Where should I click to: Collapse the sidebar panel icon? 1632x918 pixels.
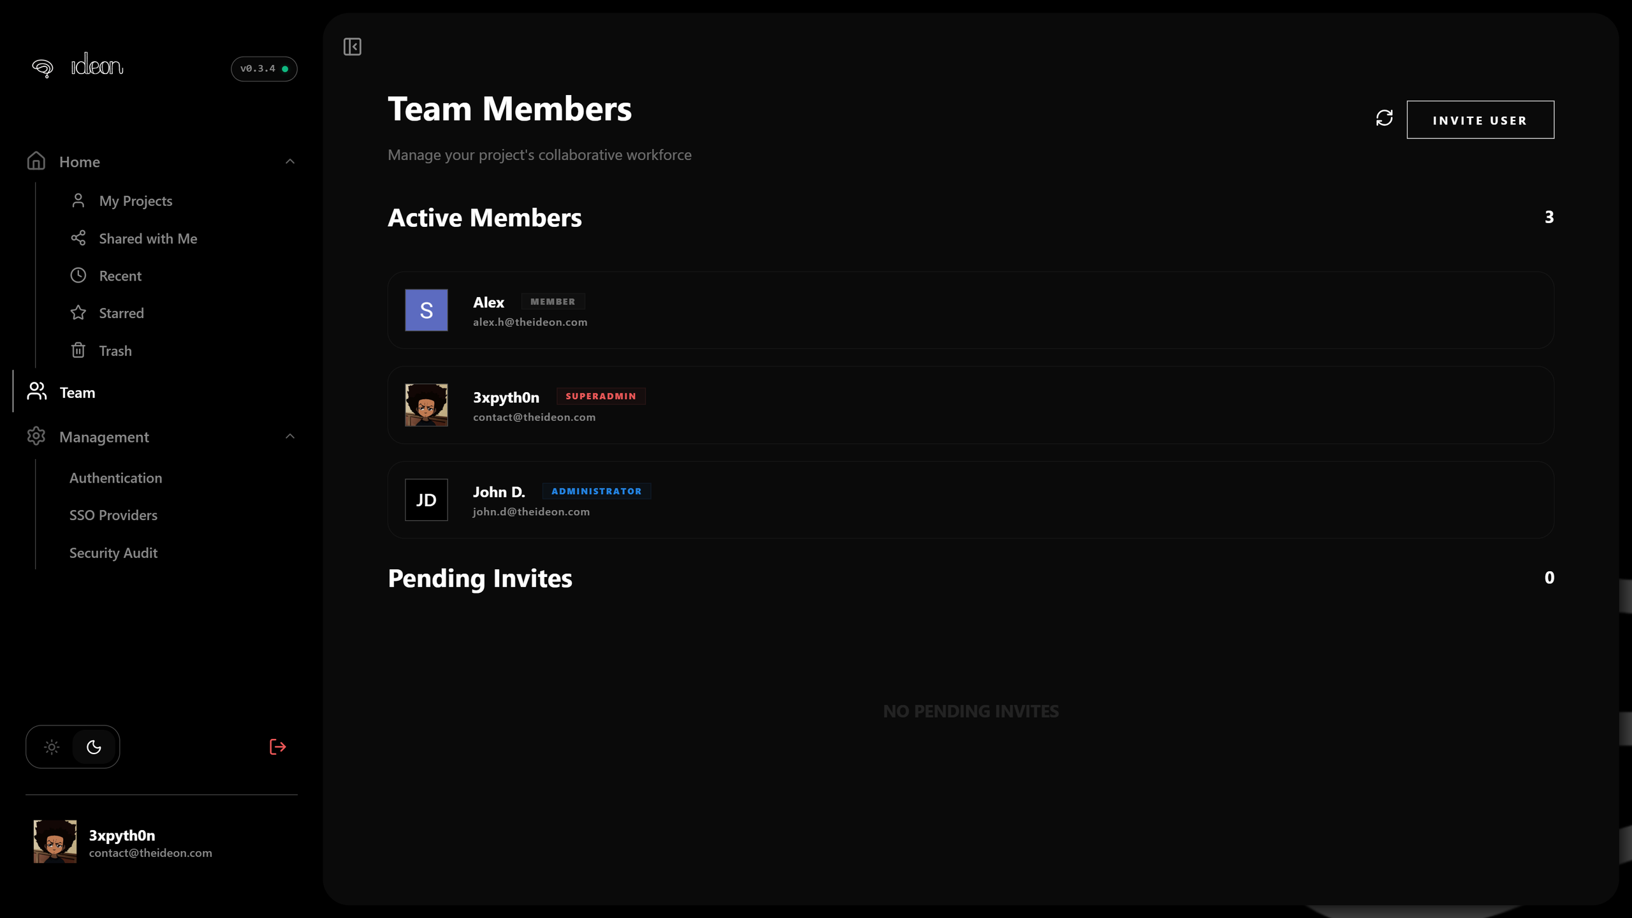point(352,47)
